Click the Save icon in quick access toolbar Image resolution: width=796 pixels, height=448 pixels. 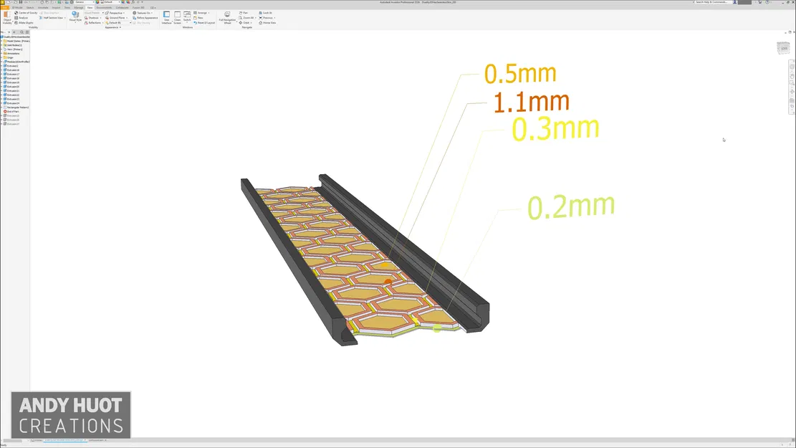pos(20,2)
